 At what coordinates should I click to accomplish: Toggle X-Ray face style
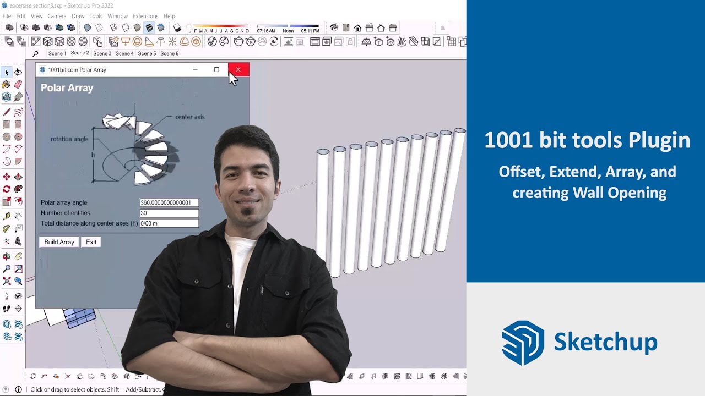(x=87, y=28)
